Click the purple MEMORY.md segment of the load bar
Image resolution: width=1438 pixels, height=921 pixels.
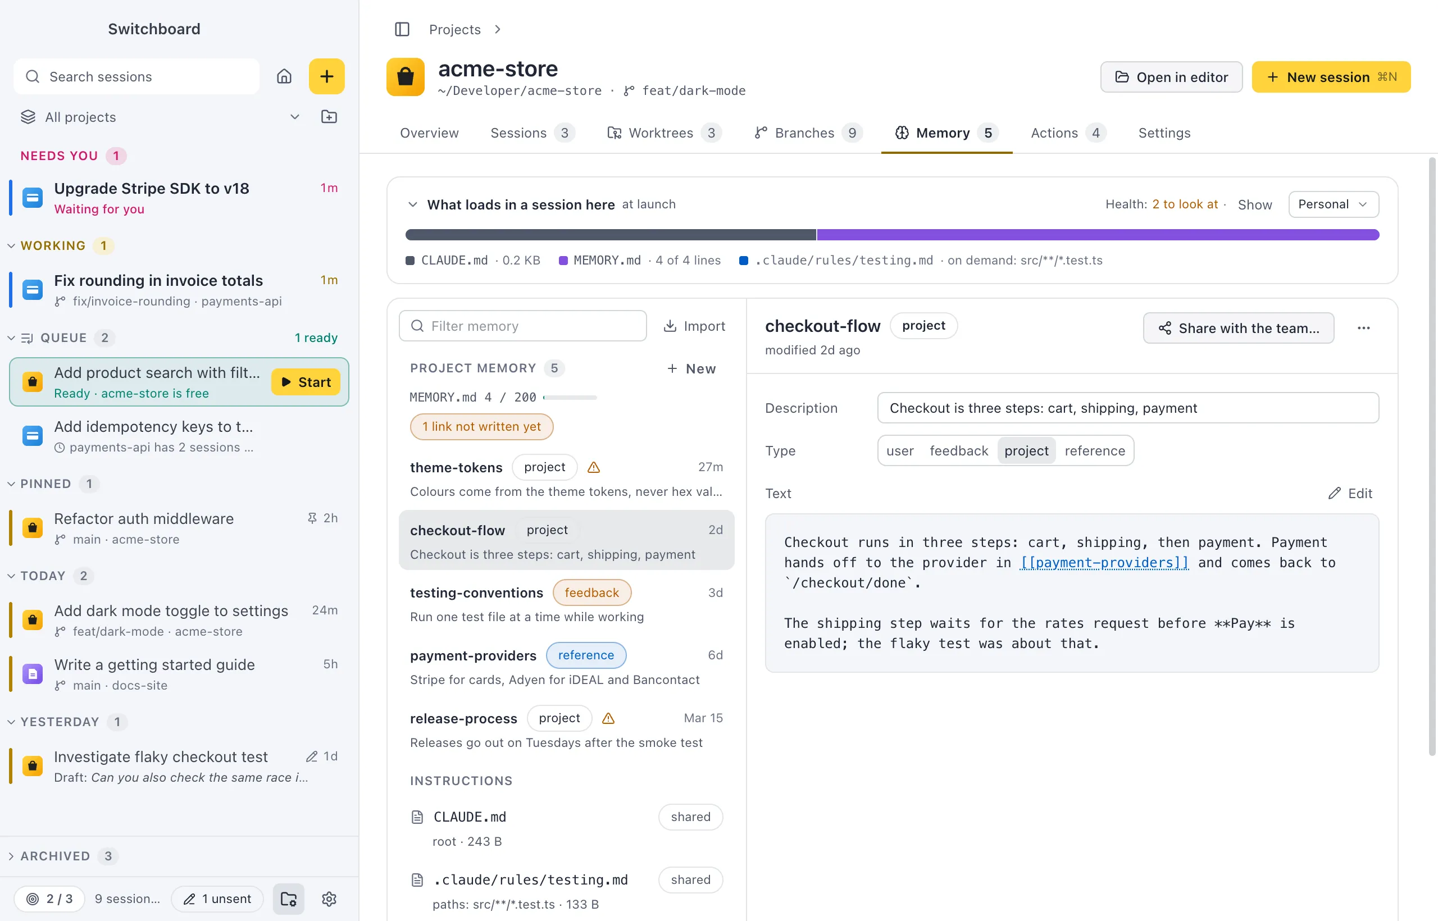tap(1098, 234)
